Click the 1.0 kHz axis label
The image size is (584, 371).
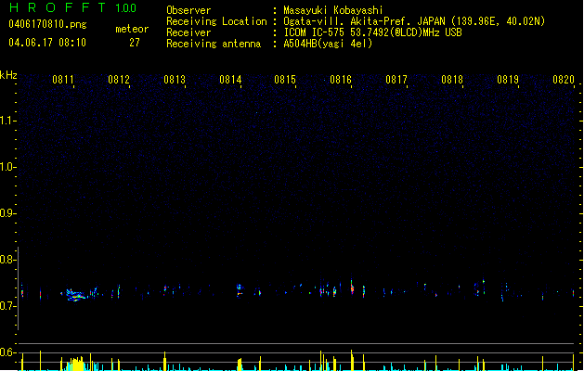[7, 167]
